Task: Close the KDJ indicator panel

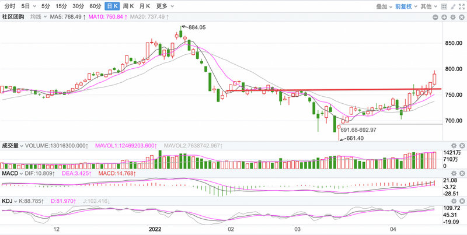Action: click(462, 201)
